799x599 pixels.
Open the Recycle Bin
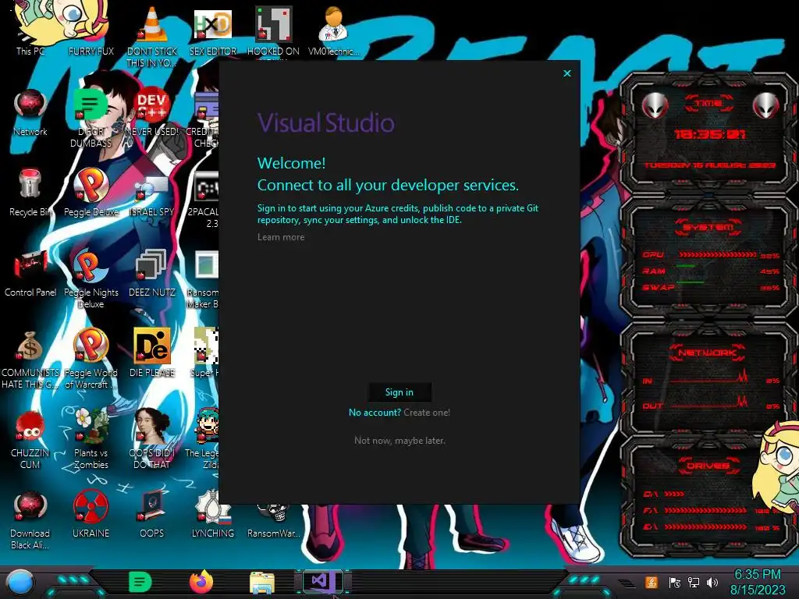pyautogui.click(x=30, y=193)
